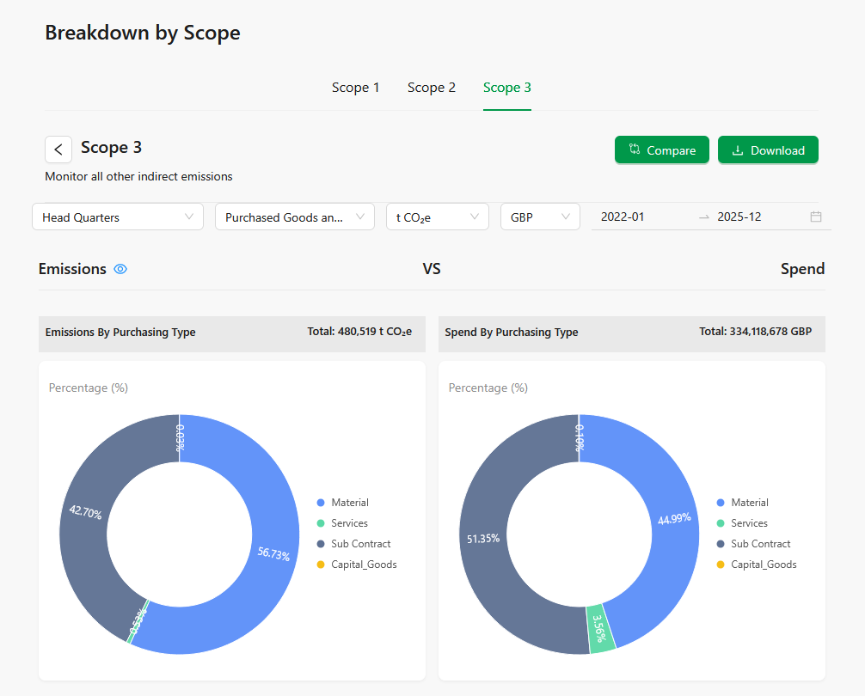Click the download icon on Download button
The image size is (865, 696).
click(737, 150)
